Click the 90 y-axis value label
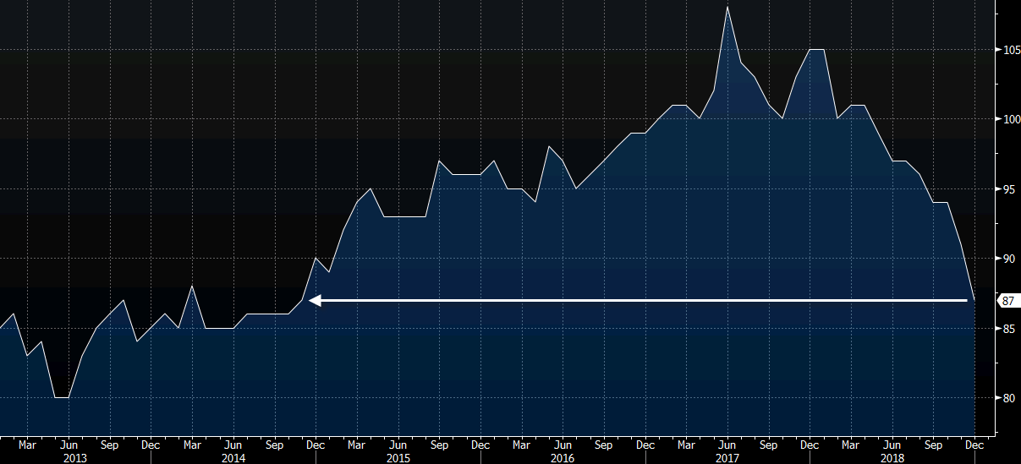This screenshot has width=1021, height=464. coord(1009,259)
